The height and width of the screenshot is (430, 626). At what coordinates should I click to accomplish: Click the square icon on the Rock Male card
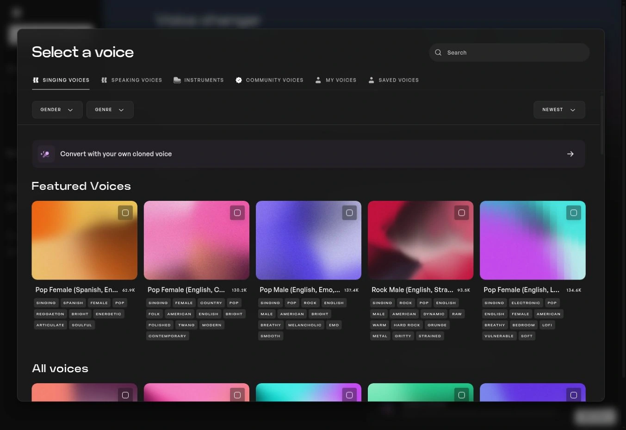461,213
